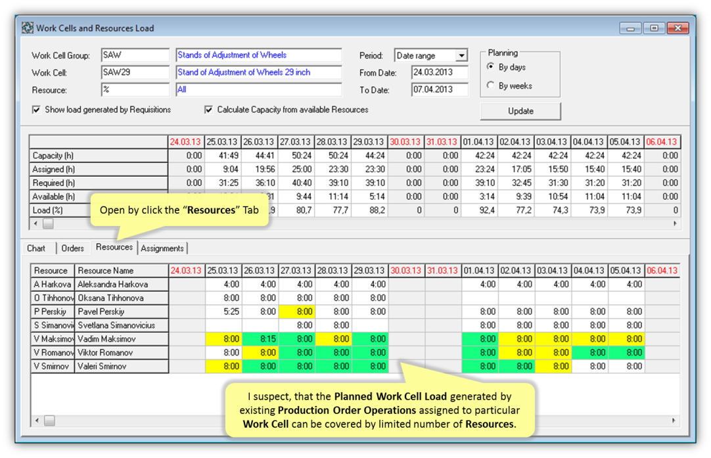Switch to the Orders tab
The width and height of the screenshot is (711, 458).
(72, 248)
